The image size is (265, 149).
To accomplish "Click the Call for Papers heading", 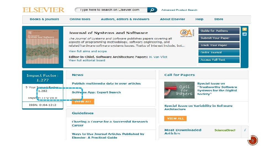I will pyautogui.click(x=179, y=75).
